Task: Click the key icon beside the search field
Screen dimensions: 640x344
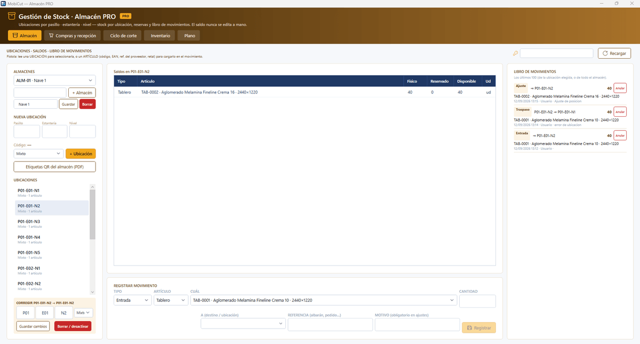Action: tap(515, 53)
